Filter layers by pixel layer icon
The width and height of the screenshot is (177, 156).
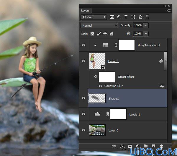click(x=112, y=17)
